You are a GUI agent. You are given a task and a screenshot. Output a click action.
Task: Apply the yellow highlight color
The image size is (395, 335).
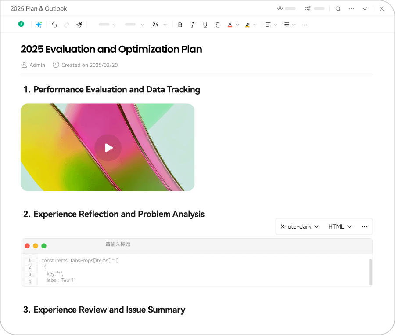[x=248, y=25]
